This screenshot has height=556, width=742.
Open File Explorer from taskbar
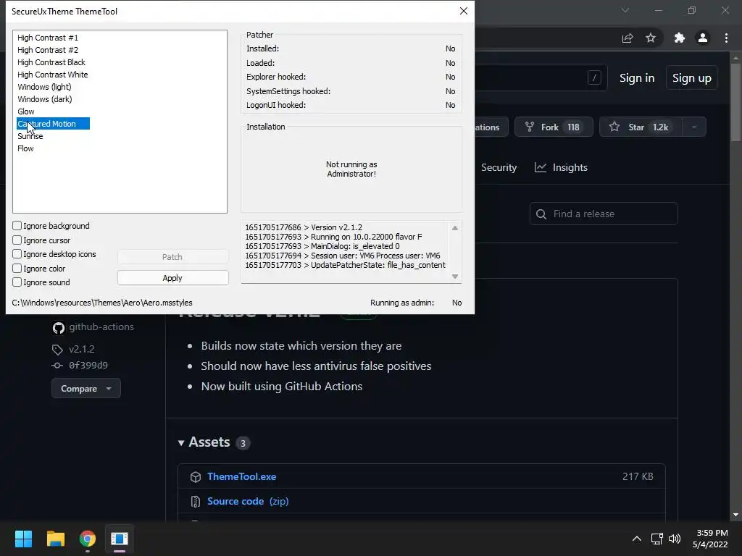coord(55,539)
